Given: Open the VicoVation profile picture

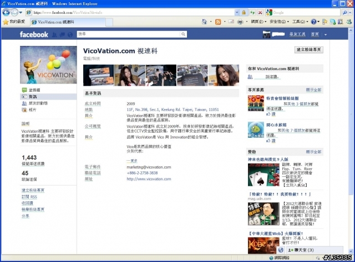Looking at the screenshot, I should (x=48, y=65).
